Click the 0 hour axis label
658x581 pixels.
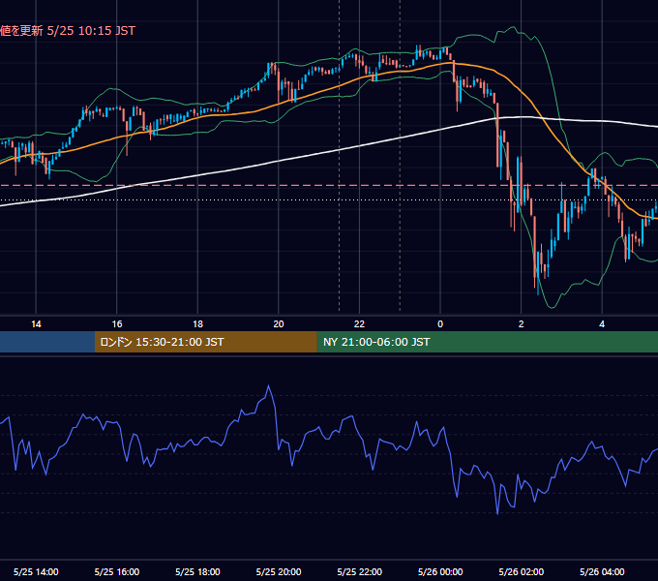tap(440, 324)
